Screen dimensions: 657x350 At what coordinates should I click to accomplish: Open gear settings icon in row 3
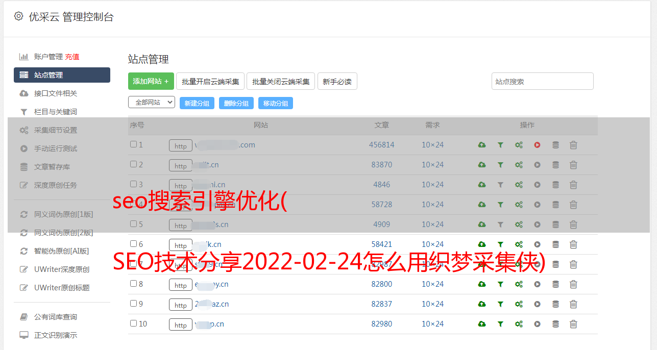pos(519,185)
